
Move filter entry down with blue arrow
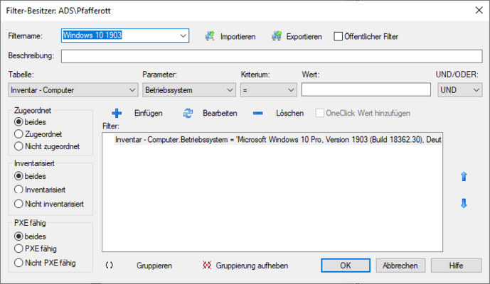464,204
